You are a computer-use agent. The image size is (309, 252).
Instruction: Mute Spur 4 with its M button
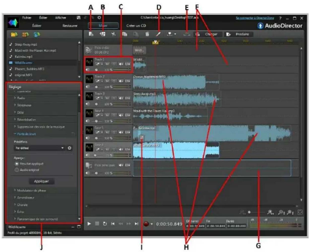[x=107, y=115]
